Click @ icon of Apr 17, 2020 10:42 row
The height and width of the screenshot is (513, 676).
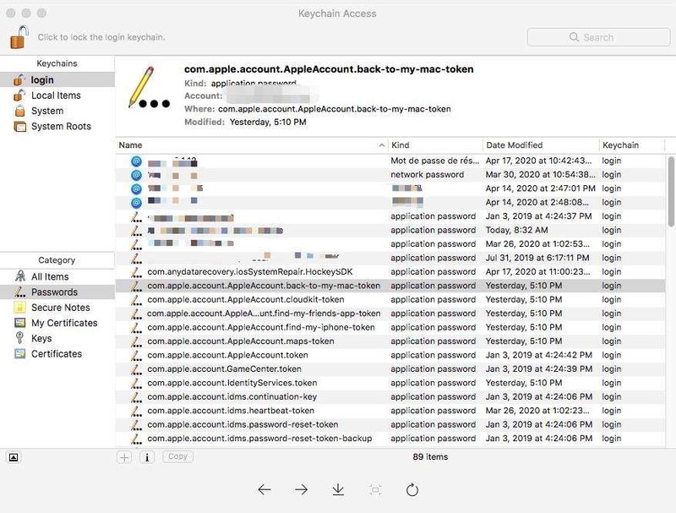(x=136, y=161)
